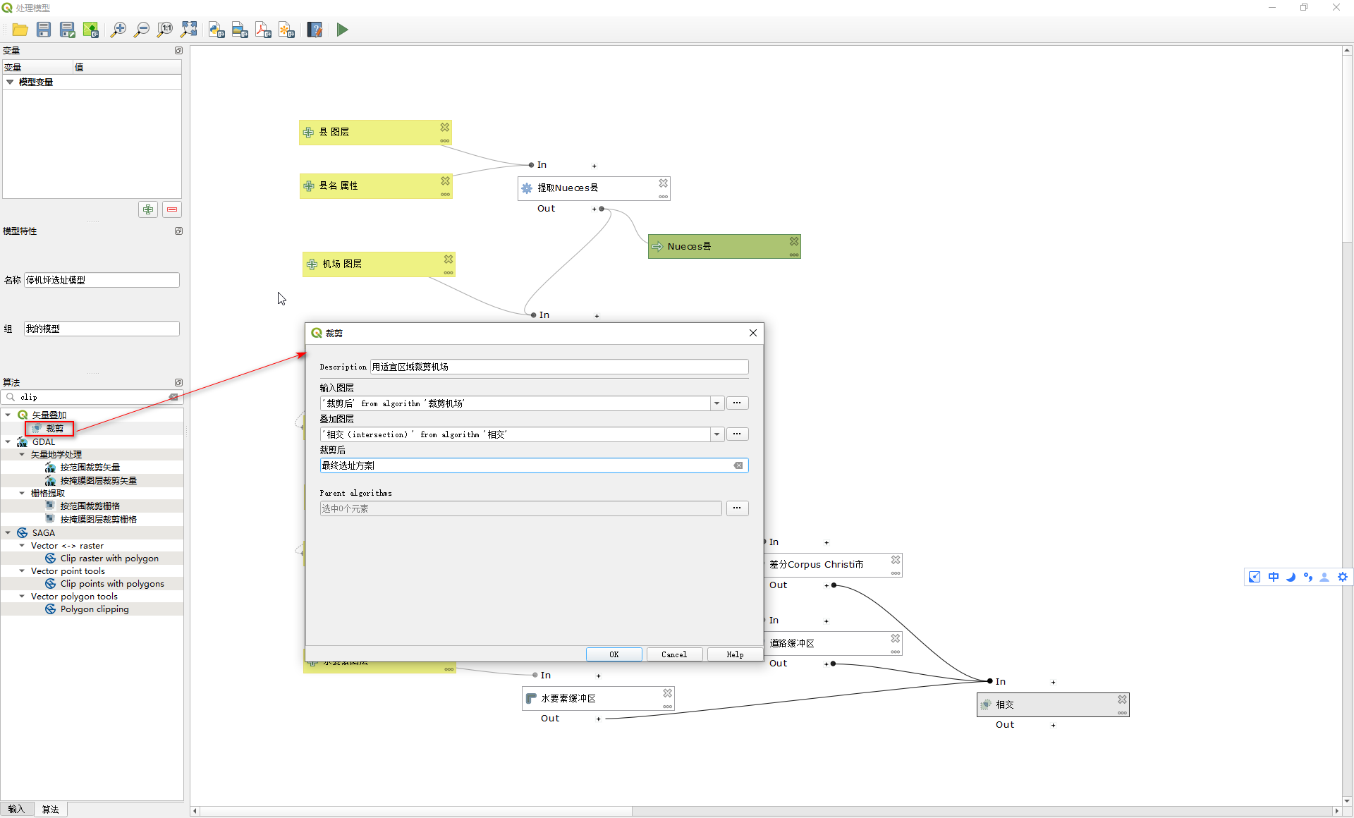
Task: Switch to the 算法 tab
Action: (50, 810)
